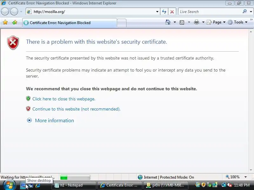
Task: Click the command bar overflow chevron
Action: click(x=251, y=19)
